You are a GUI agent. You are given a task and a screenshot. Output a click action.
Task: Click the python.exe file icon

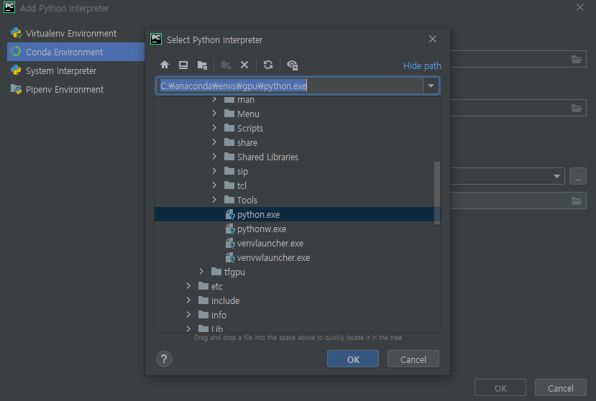coord(230,215)
